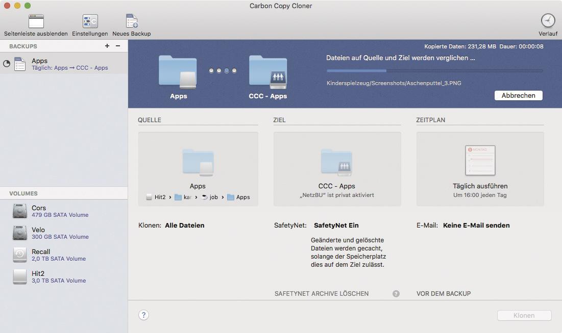Open the Klonen Alle Dateien dropdown

coord(185,226)
